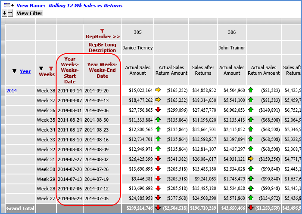302x214 pixels.
Task: Click the Year column header link
Action: [25, 71]
